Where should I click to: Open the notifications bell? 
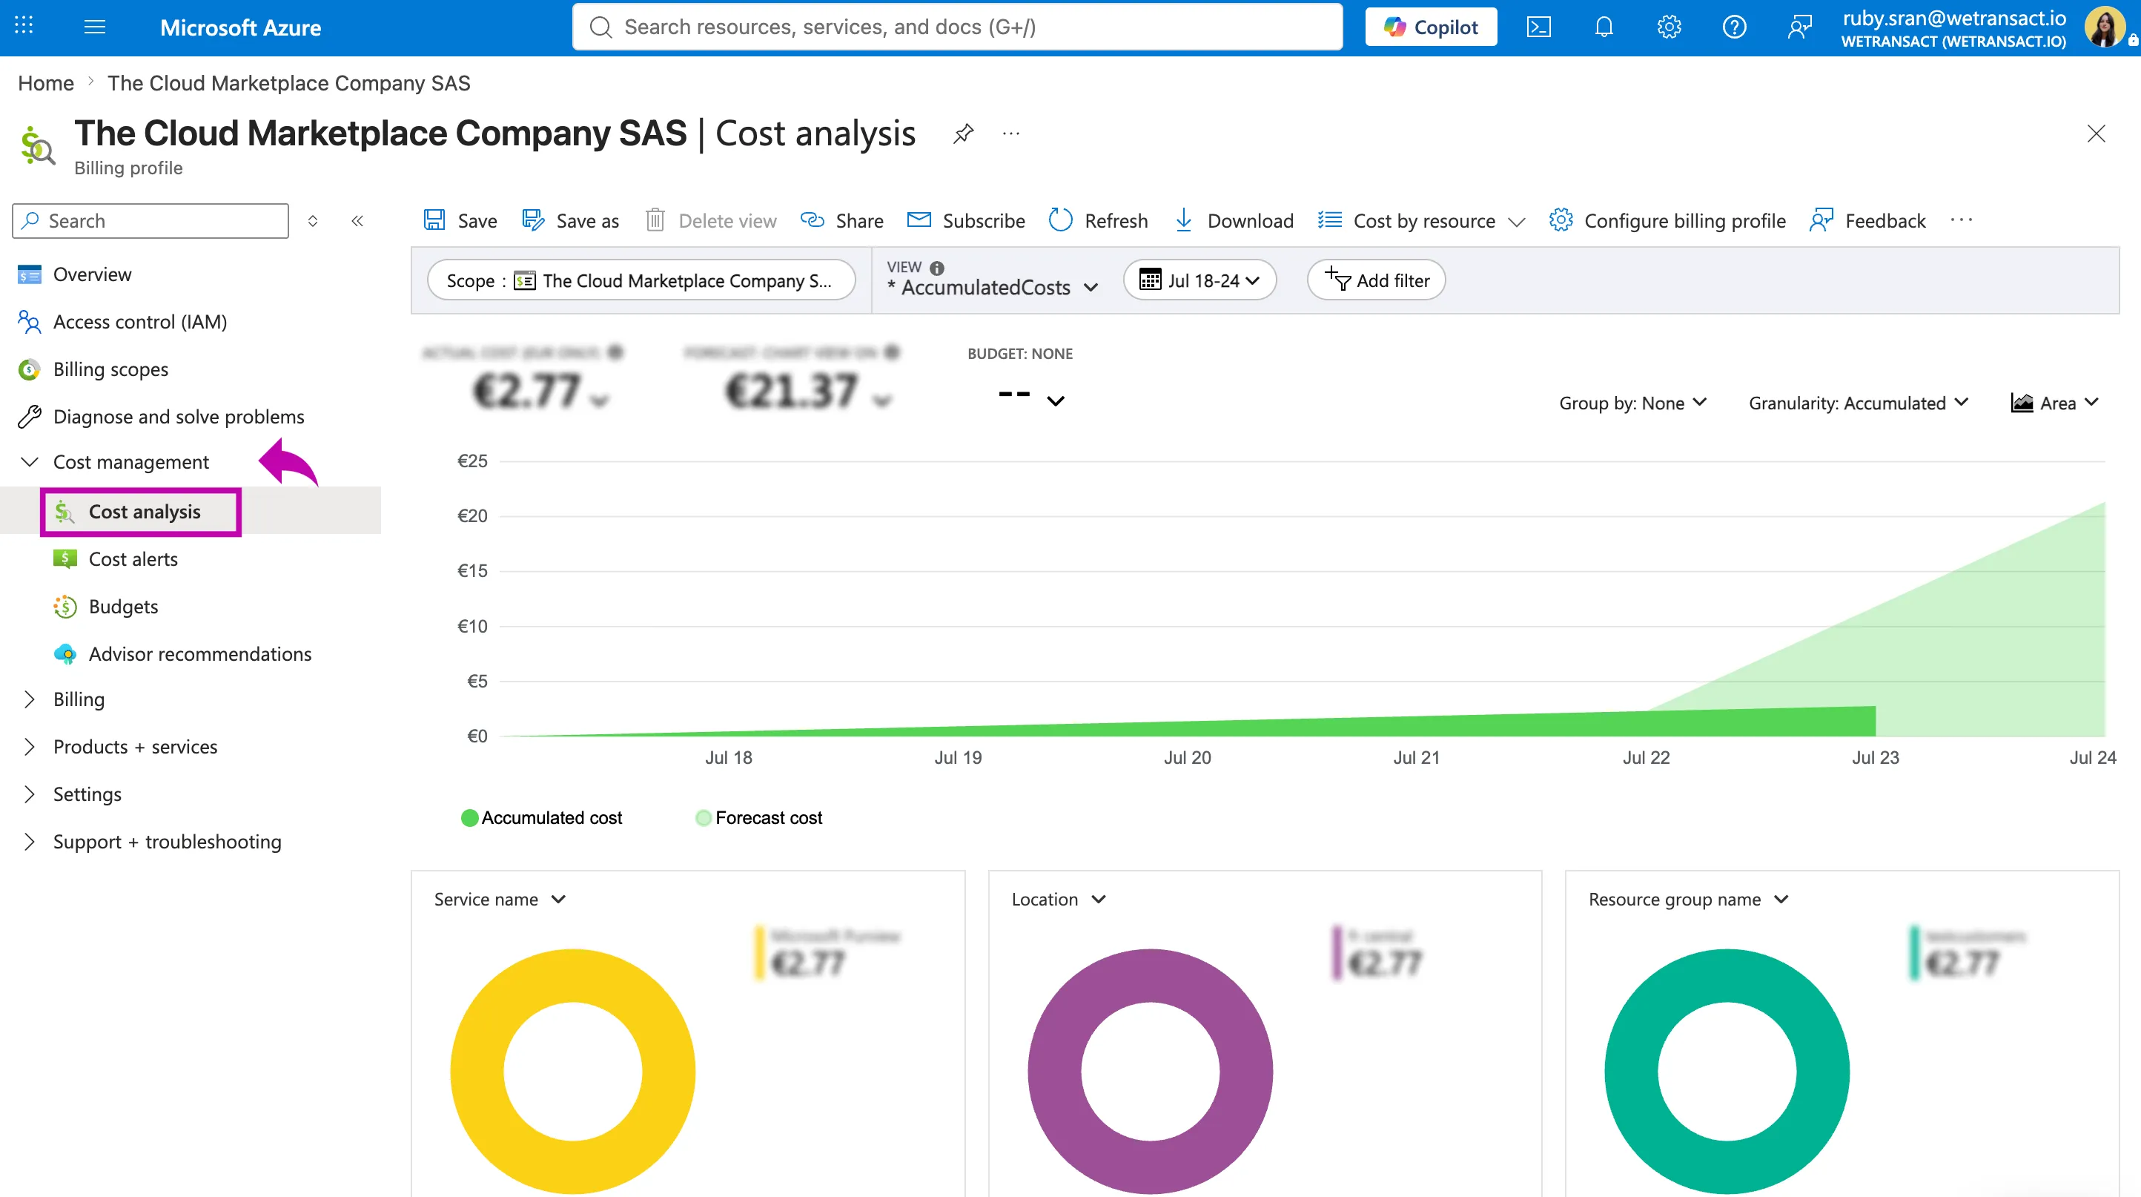click(1604, 27)
